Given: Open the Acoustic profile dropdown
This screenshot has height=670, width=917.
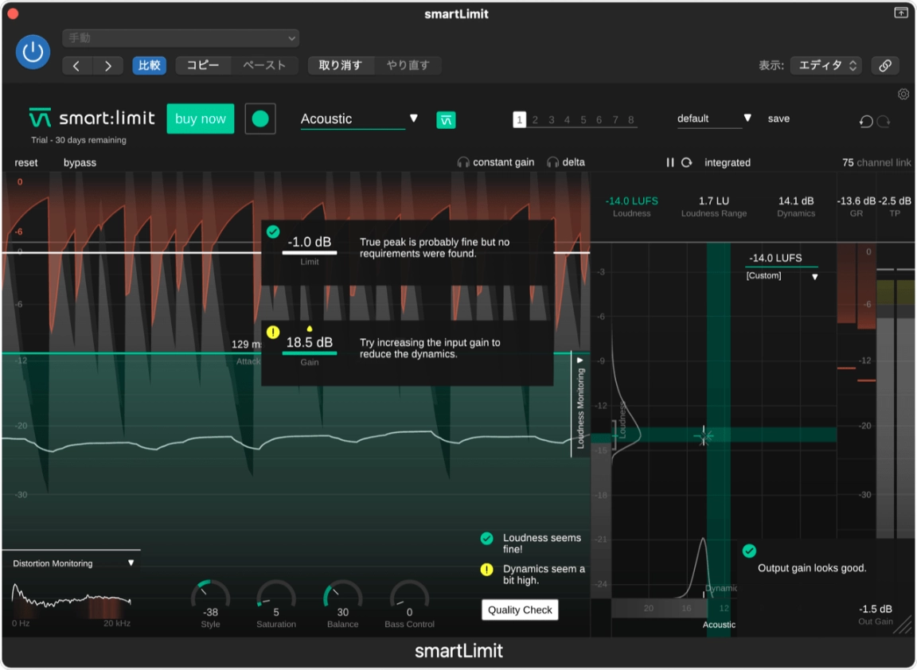Looking at the screenshot, I should pos(414,118).
